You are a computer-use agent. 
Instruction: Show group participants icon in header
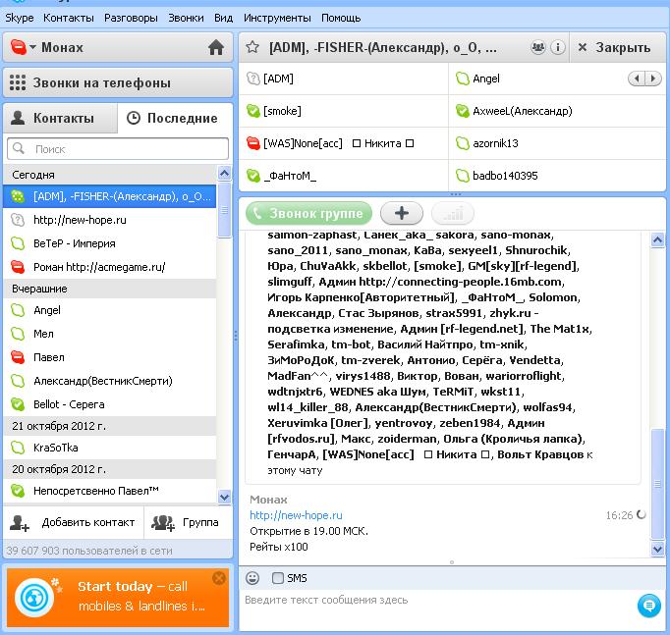[x=538, y=47]
